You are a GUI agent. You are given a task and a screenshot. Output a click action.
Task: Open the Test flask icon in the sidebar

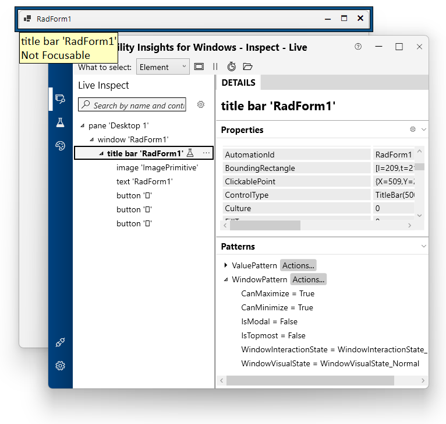(x=60, y=122)
